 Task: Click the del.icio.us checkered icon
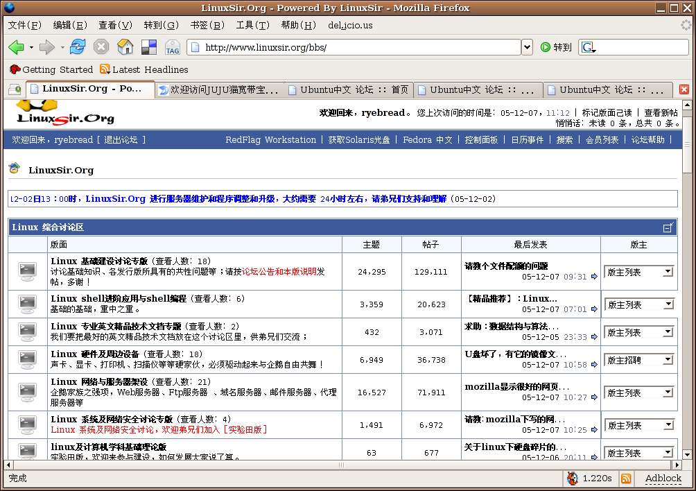(149, 47)
